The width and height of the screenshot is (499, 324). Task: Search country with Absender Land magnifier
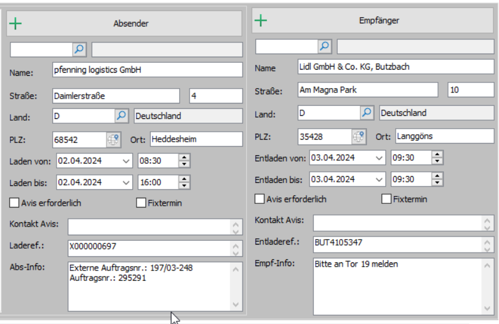(122, 116)
